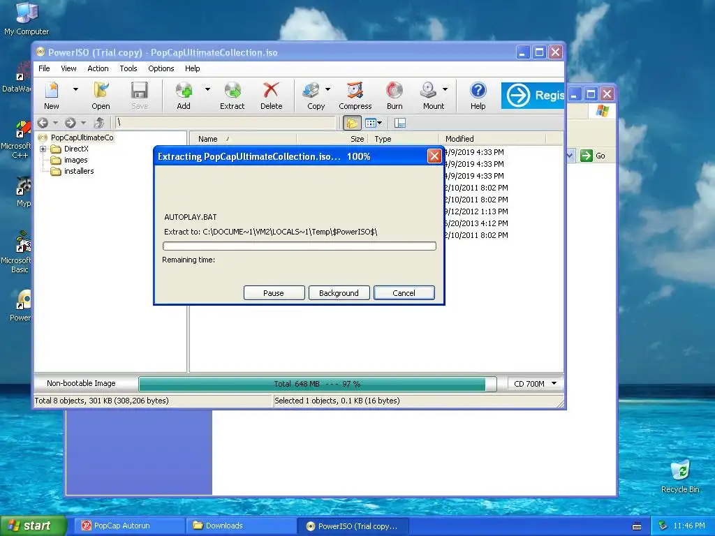This screenshot has width=715, height=536.
Task: Click the Compress toolbar icon
Action: (355, 95)
